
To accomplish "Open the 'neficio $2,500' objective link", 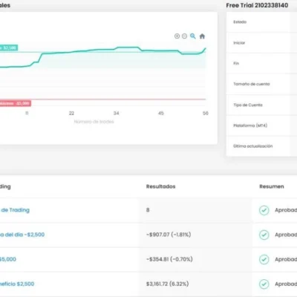I will click(x=17, y=284).
